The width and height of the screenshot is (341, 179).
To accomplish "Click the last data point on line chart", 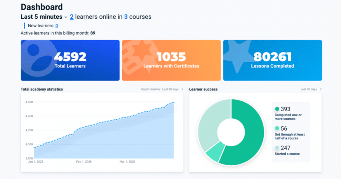I will click(x=174, y=102).
